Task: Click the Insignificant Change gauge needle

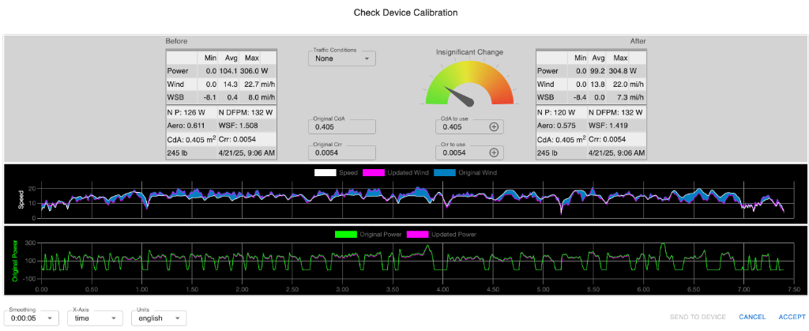Action: coord(461,96)
